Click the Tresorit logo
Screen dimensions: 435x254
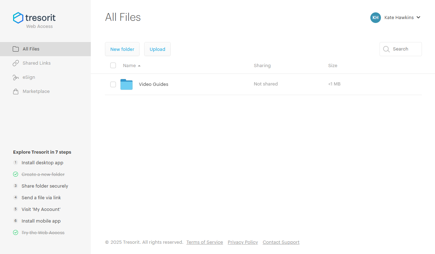pos(34,17)
